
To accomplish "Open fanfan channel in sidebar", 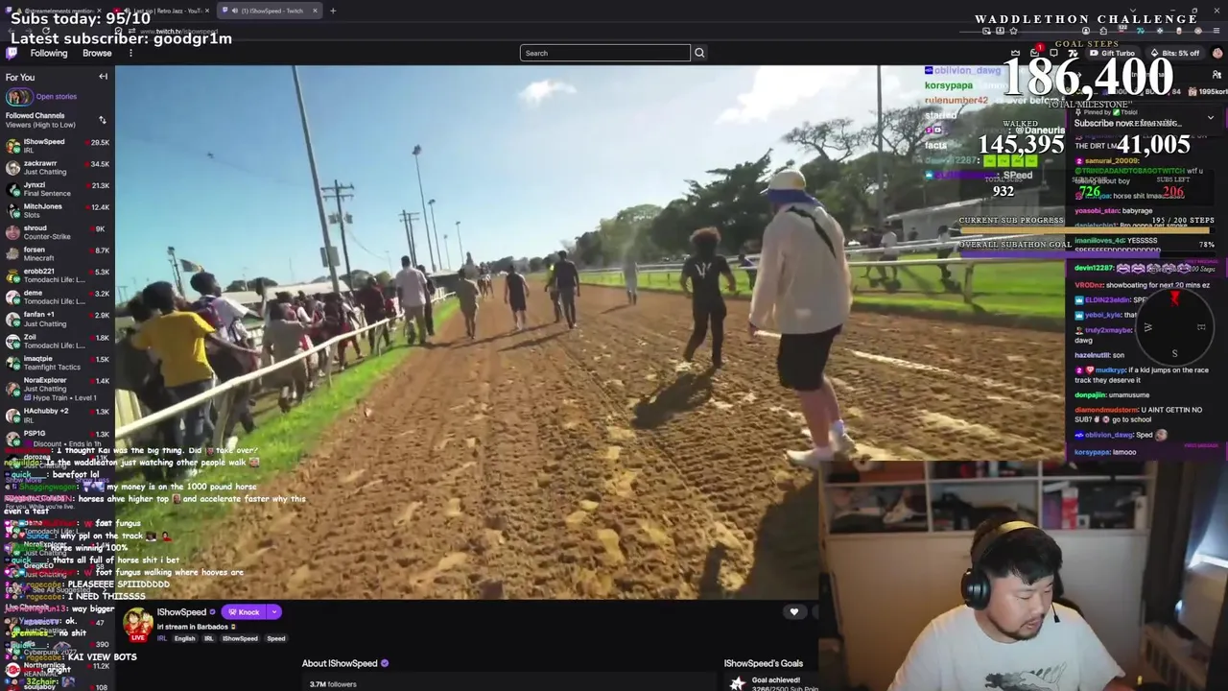I will (58, 319).
